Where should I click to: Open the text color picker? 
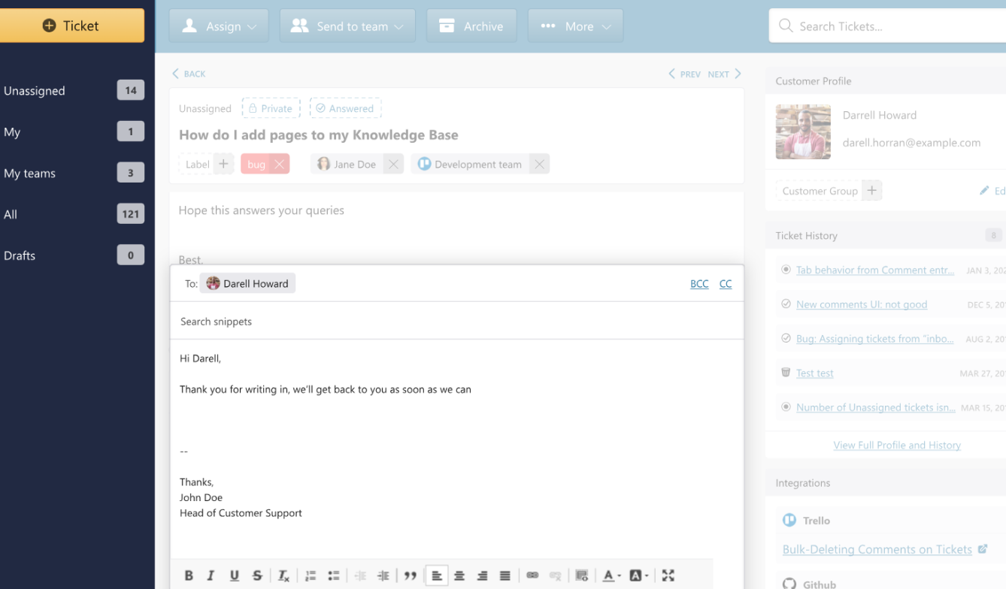(x=612, y=575)
